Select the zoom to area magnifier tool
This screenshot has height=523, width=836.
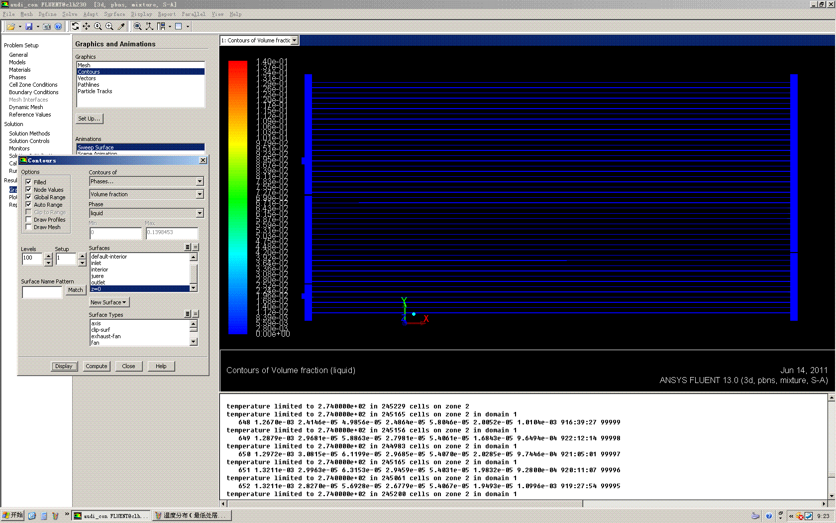click(109, 26)
